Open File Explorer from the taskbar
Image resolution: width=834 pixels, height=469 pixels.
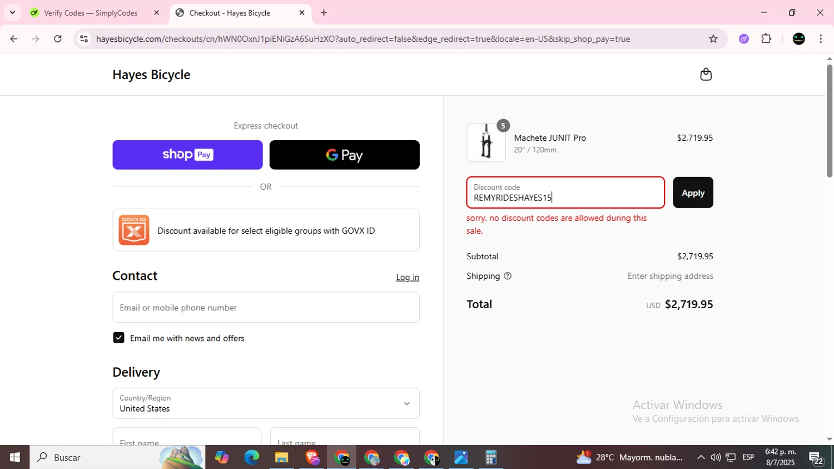281,457
